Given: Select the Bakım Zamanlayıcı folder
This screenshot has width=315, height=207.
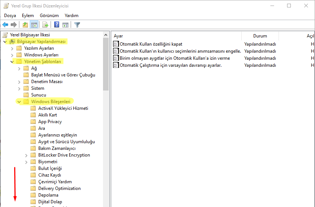Looking at the screenshot, I should click(57, 148).
